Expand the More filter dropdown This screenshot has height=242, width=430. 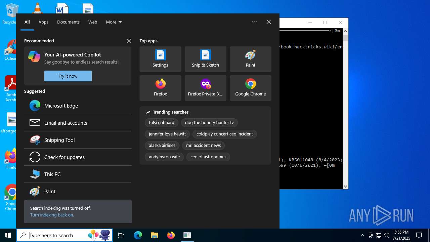(114, 22)
